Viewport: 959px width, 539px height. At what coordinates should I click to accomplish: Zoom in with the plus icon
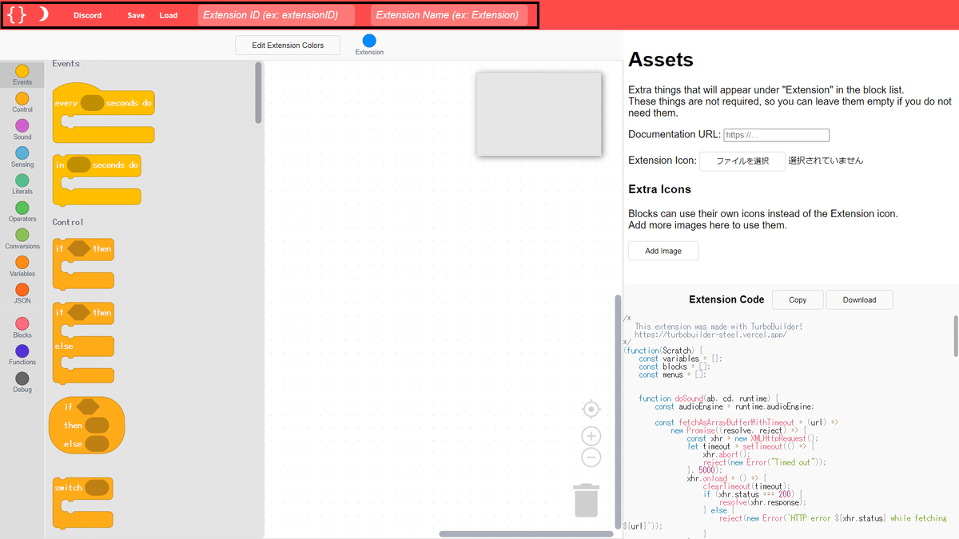click(591, 436)
